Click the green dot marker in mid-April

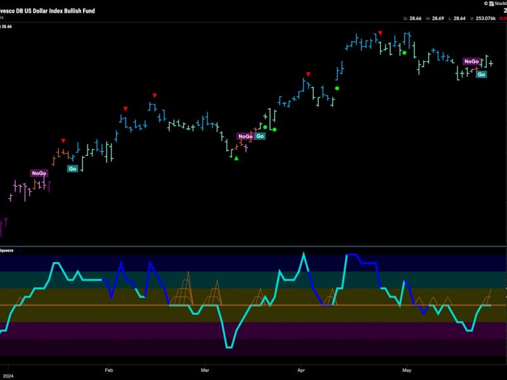(x=337, y=88)
